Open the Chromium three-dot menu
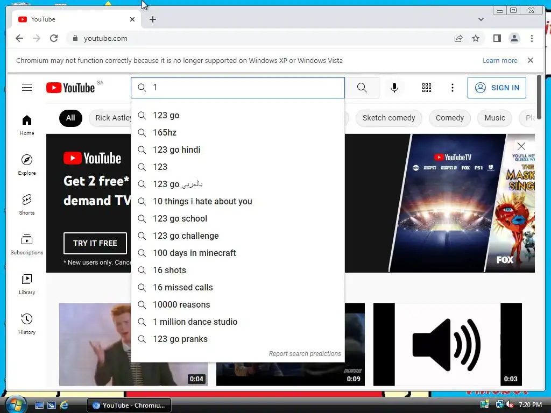Viewport: 551px width, 413px height. coord(532,38)
